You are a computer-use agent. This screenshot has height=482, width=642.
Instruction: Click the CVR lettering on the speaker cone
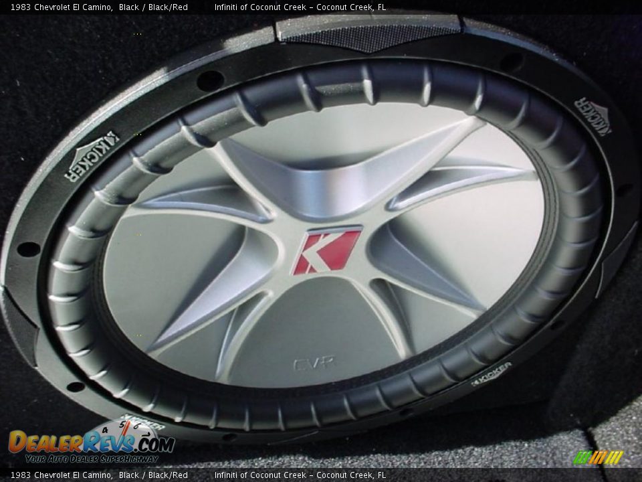coord(314,363)
